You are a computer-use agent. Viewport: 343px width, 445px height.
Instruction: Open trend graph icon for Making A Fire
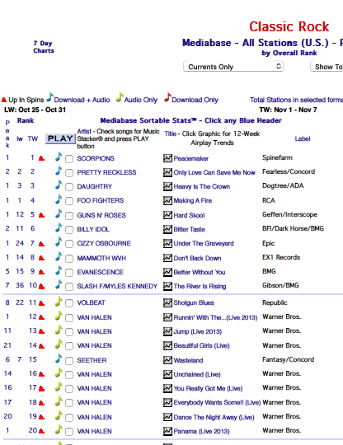(x=167, y=200)
